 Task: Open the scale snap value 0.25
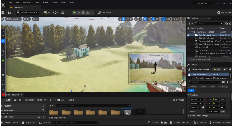coord(168,19)
